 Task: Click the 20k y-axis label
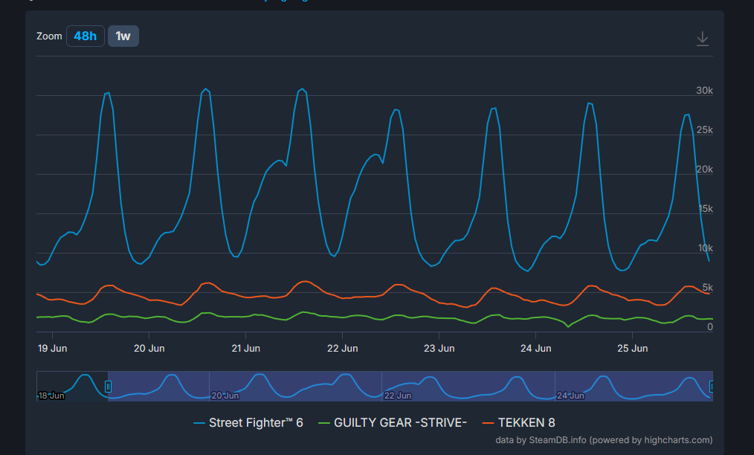[x=704, y=170]
